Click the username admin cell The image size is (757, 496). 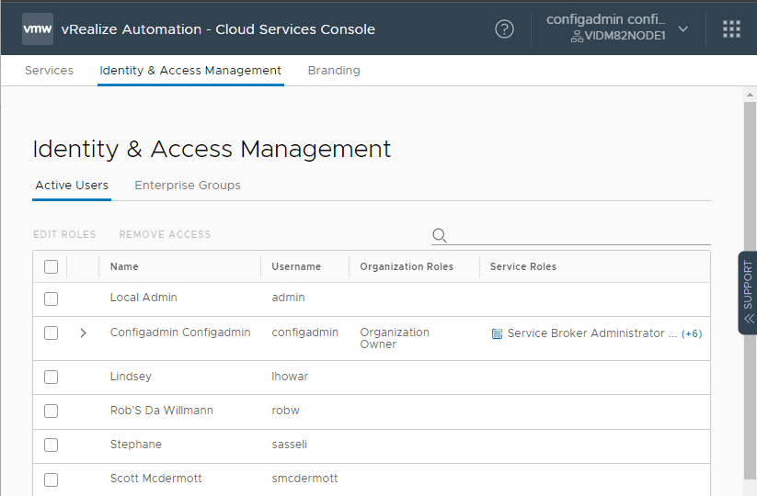pyautogui.click(x=288, y=298)
